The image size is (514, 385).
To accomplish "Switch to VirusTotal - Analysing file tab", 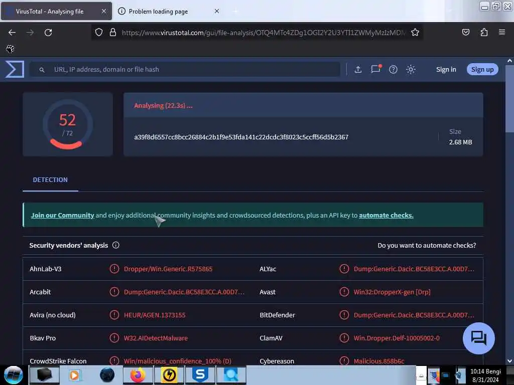I will coord(56,11).
